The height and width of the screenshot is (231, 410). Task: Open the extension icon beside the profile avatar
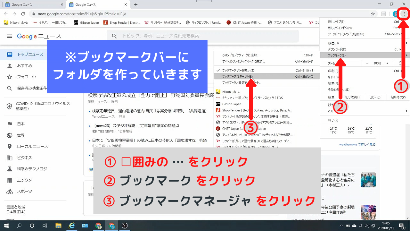(x=384, y=14)
